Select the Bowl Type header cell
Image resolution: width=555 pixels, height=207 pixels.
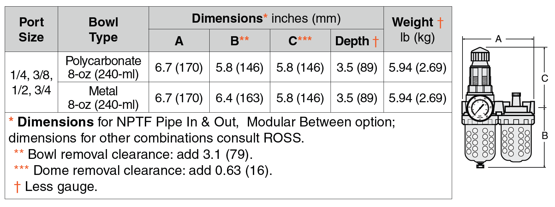coord(103,29)
